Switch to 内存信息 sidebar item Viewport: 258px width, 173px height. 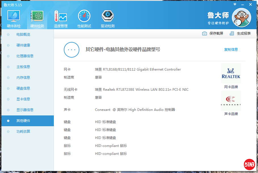pyautogui.click(x=23, y=78)
